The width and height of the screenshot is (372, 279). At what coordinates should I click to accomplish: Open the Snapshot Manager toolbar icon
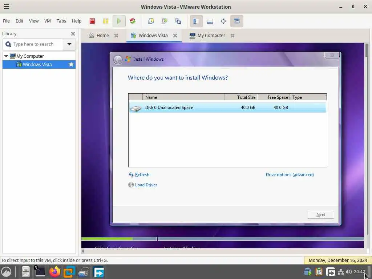[178, 21]
